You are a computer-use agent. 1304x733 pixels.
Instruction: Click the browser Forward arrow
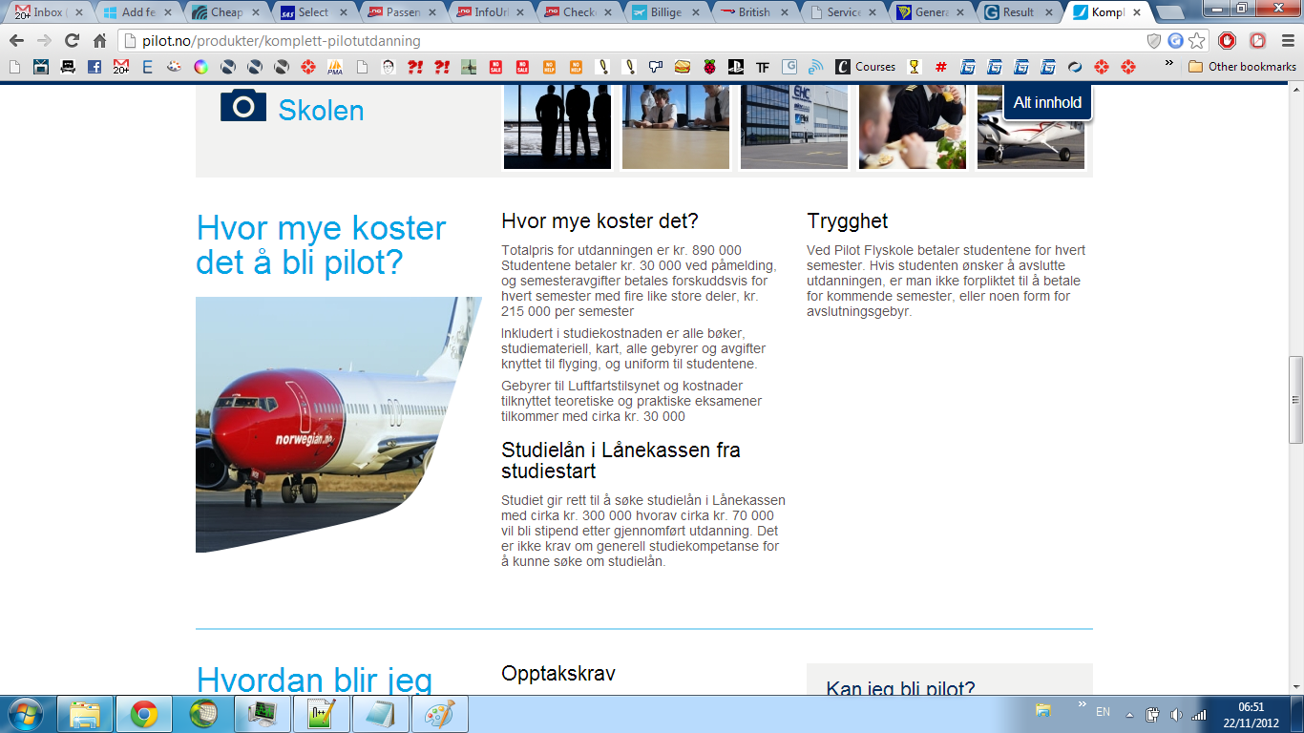pyautogui.click(x=44, y=41)
